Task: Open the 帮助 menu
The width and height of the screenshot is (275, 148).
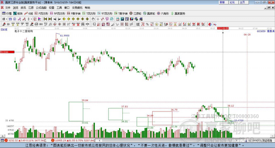Action: 87,8
